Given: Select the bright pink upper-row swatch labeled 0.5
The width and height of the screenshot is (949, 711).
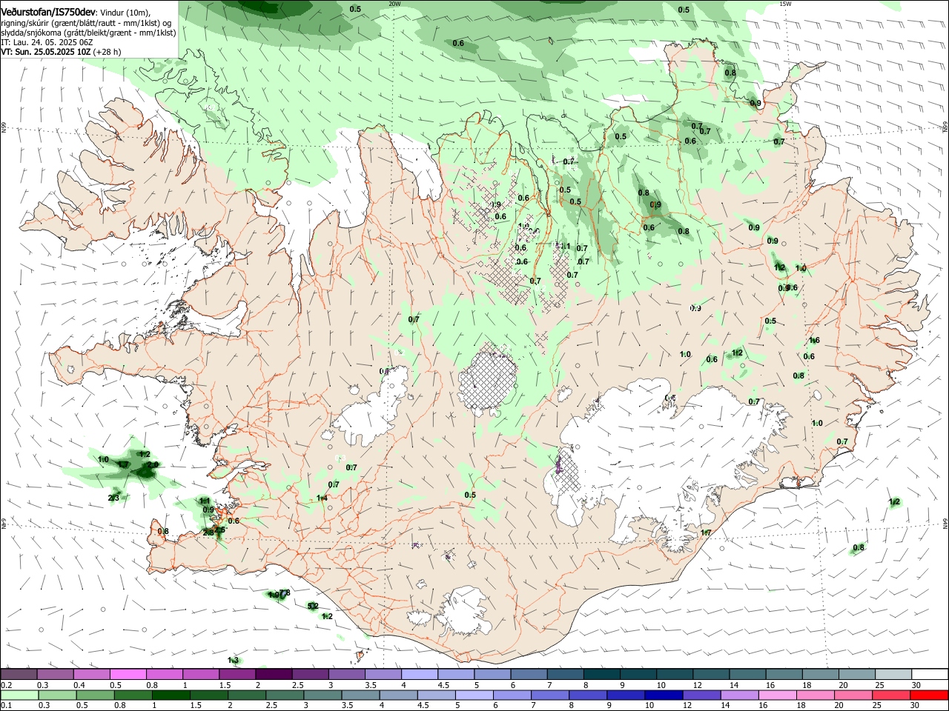Looking at the screenshot, I should coord(128,675).
